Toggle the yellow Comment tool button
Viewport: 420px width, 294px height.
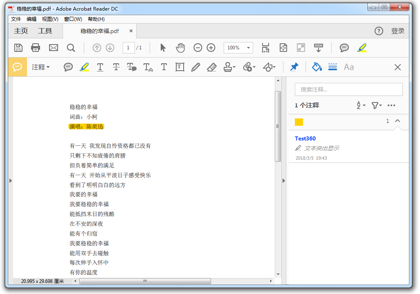[17, 67]
